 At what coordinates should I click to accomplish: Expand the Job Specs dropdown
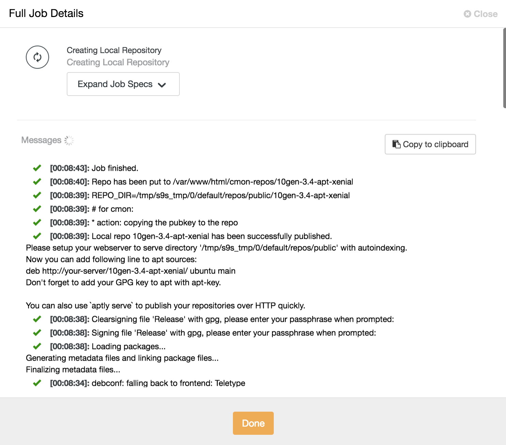click(123, 84)
